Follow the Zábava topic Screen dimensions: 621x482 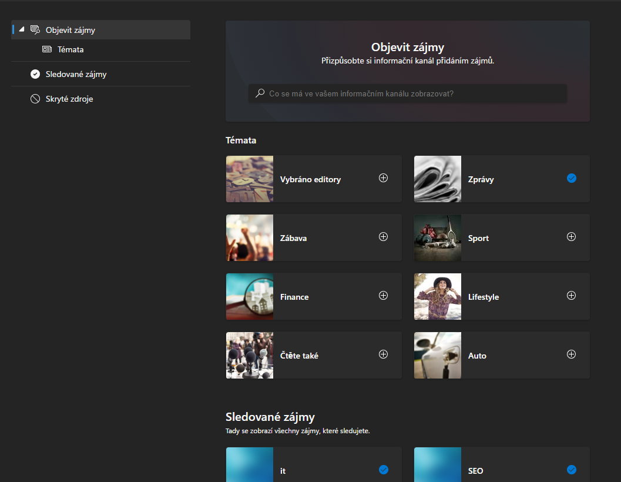click(383, 237)
